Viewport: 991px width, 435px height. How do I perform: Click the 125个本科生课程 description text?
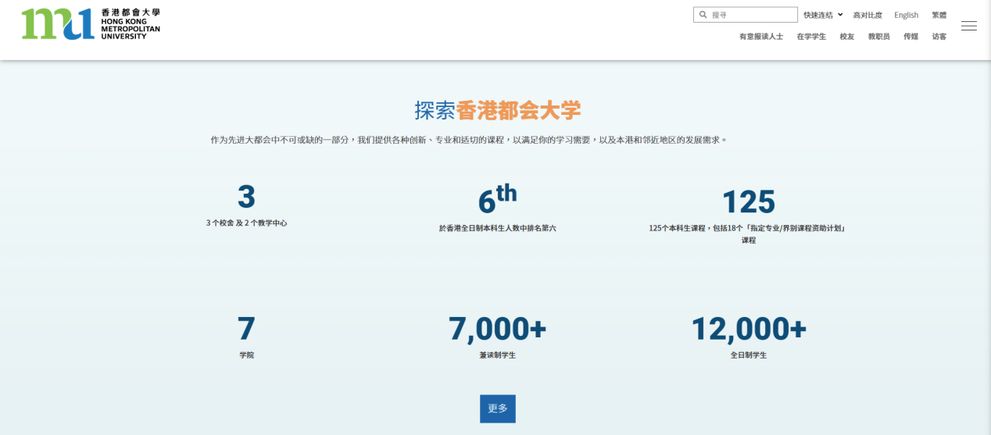(749, 234)
